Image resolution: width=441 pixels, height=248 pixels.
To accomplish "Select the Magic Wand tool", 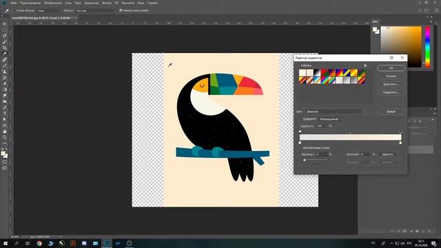I will tap(5, 42).
